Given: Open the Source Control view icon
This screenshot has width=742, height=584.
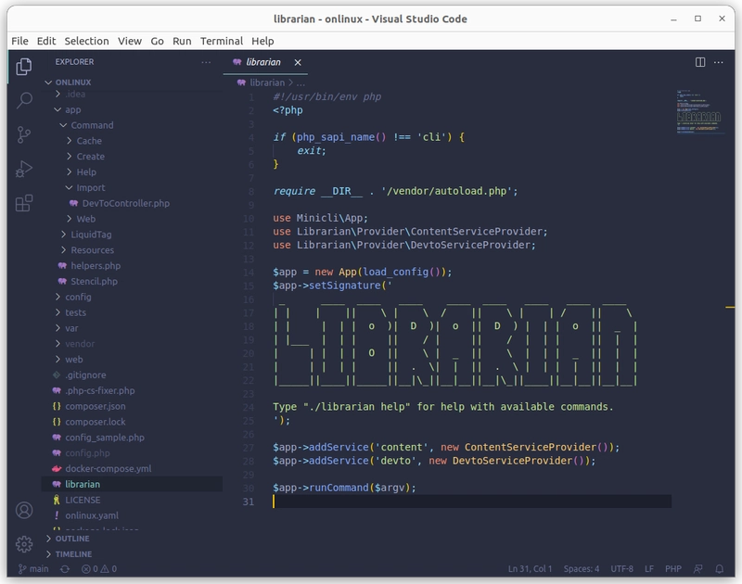Looking at the screenshot, I should pyautogui.click(x=24, y=134).
